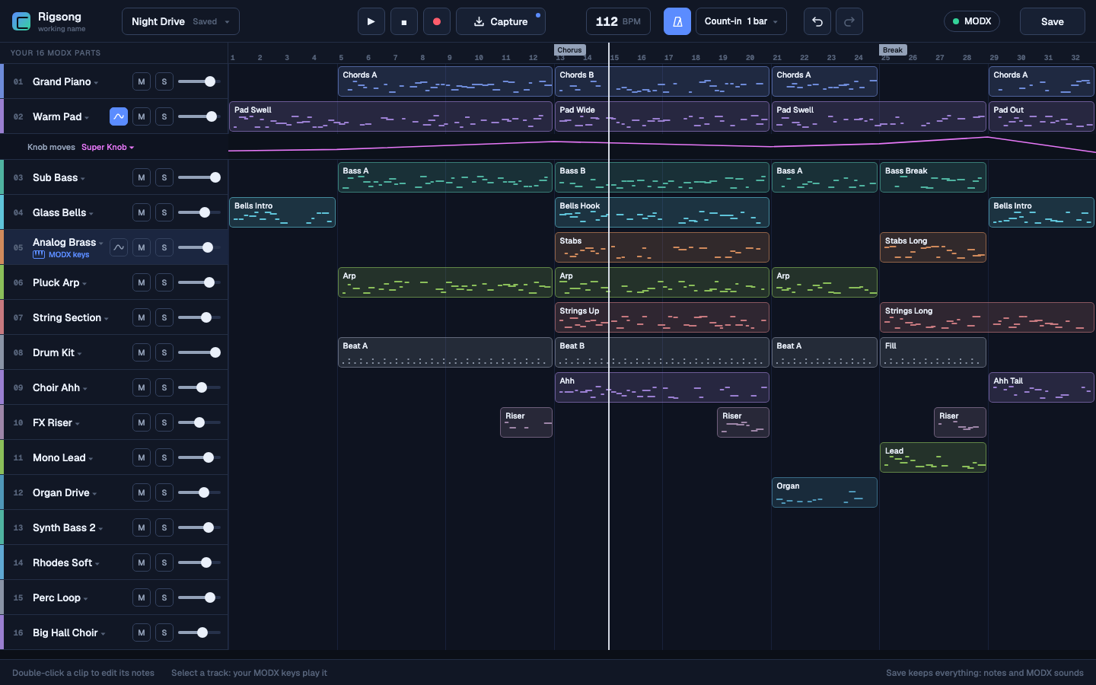Jump to the Chorus marker
This screenshot has width=1096, height=685.
pyautogui.click(x=569, y=49)
